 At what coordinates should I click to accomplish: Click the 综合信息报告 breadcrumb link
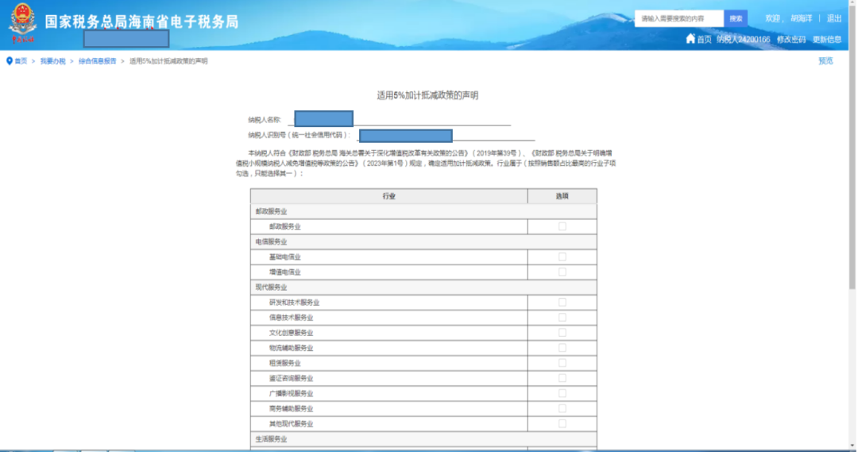(98, 61)
